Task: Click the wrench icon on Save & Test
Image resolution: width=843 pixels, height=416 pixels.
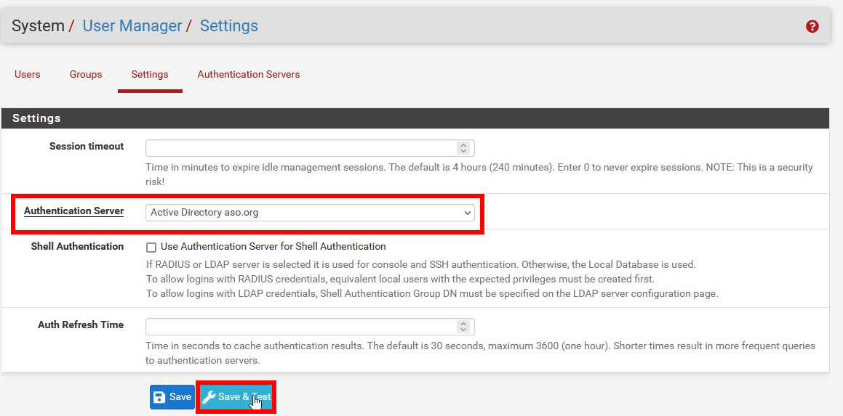Action: [209, 397]
